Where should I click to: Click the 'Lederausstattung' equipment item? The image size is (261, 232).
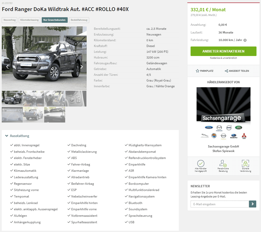pos(26,177)
